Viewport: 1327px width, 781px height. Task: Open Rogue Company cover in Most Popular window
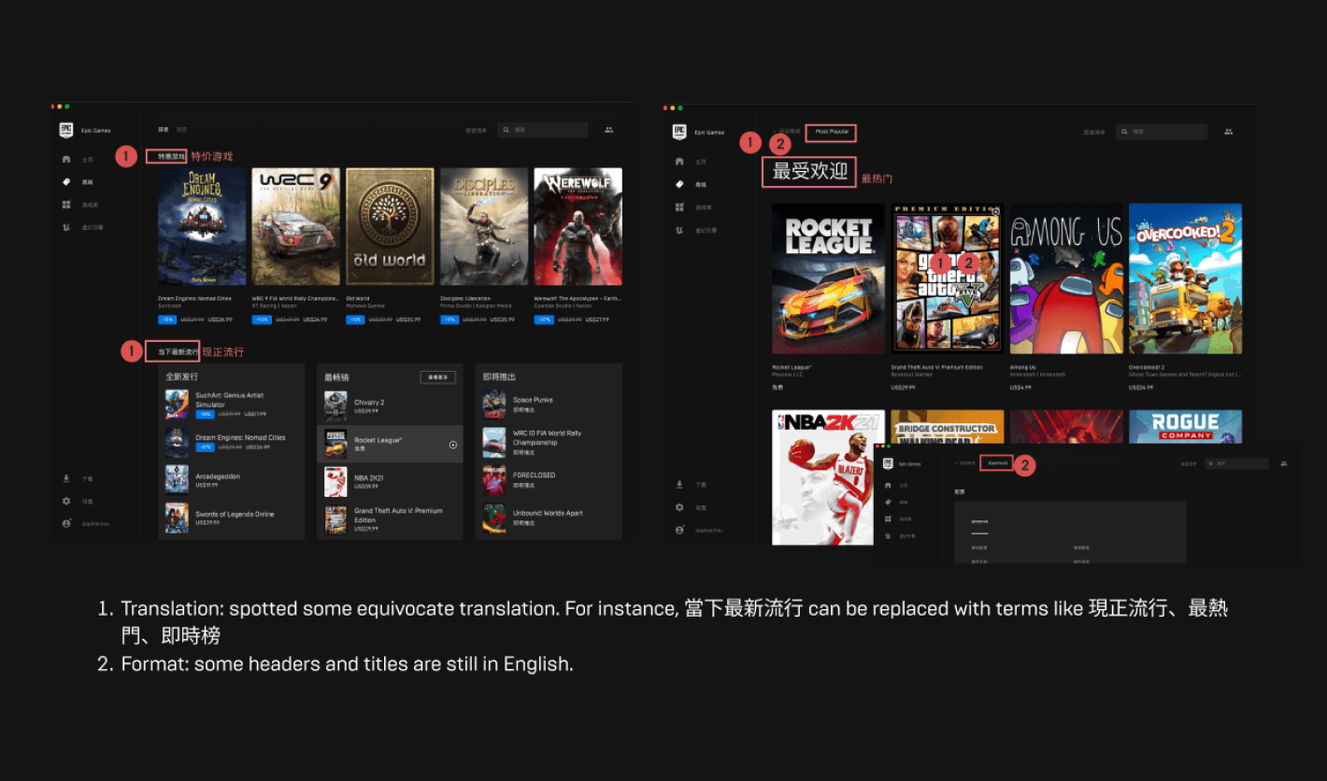pyautogui.click(x=1185, y=427)
